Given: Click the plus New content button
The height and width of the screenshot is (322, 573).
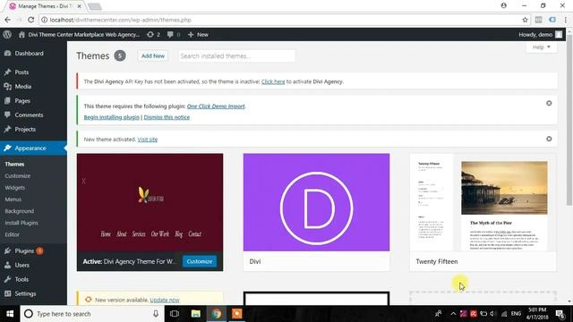Looking at the screenshot, I should pos(198,35).
